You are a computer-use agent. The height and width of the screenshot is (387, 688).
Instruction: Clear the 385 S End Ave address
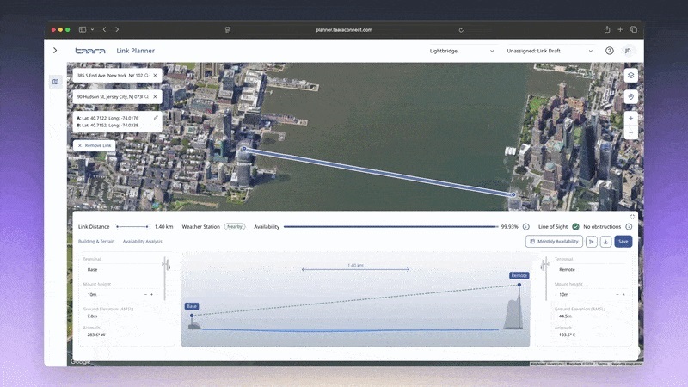click(155, 76)
